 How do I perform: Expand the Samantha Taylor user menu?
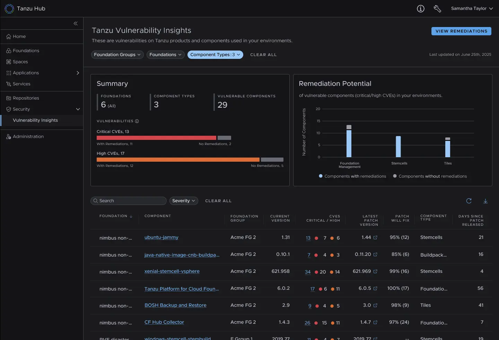click(472, 9)
